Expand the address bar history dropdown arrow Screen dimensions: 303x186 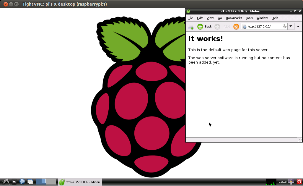pyautogui.click(x=291, y=26)
